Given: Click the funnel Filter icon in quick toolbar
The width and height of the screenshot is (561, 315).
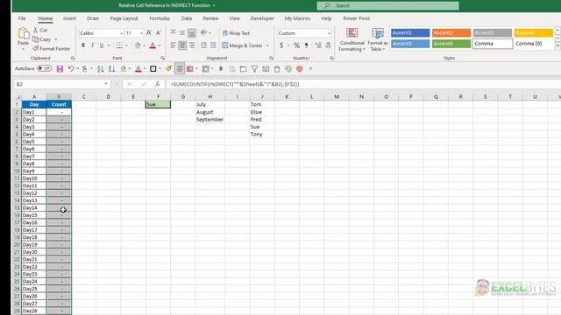Looking at the screenshot, I should click(x=254, y=68).
